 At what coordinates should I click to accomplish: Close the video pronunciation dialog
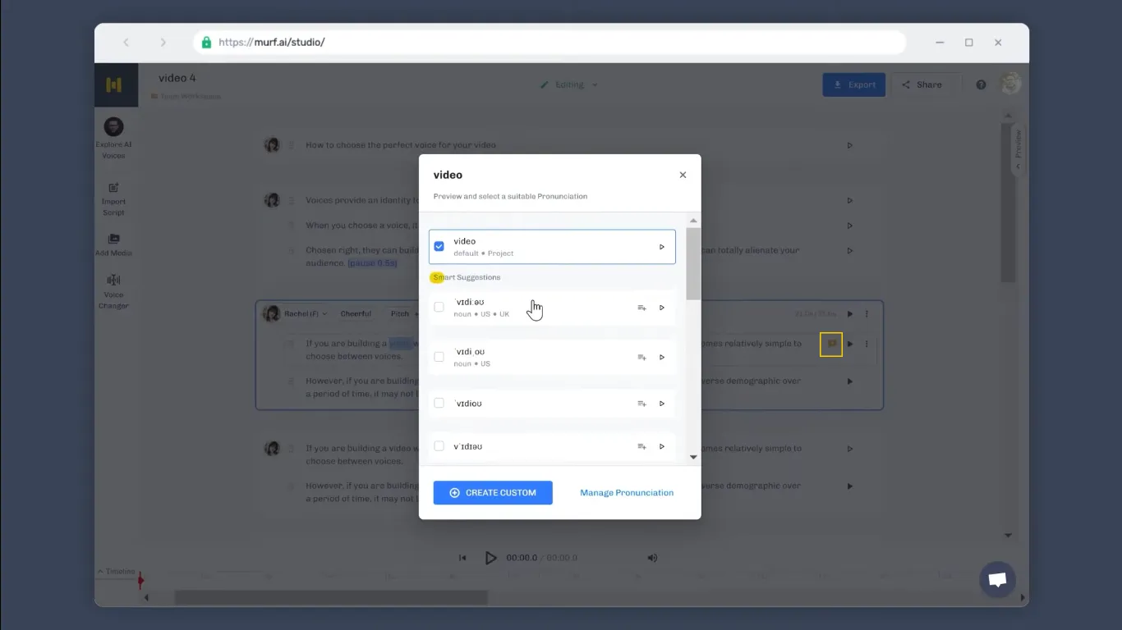683,175
